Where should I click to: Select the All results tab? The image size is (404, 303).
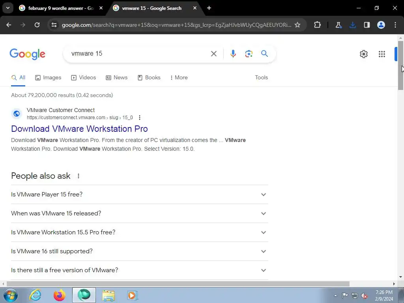(18, 78)
